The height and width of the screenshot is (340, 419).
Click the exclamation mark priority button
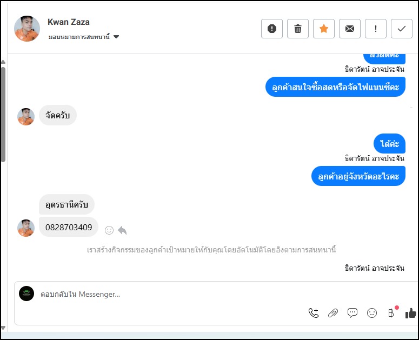[x=376, y=29]
